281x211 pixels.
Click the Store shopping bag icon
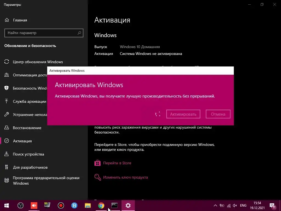[x=97, y=163]
